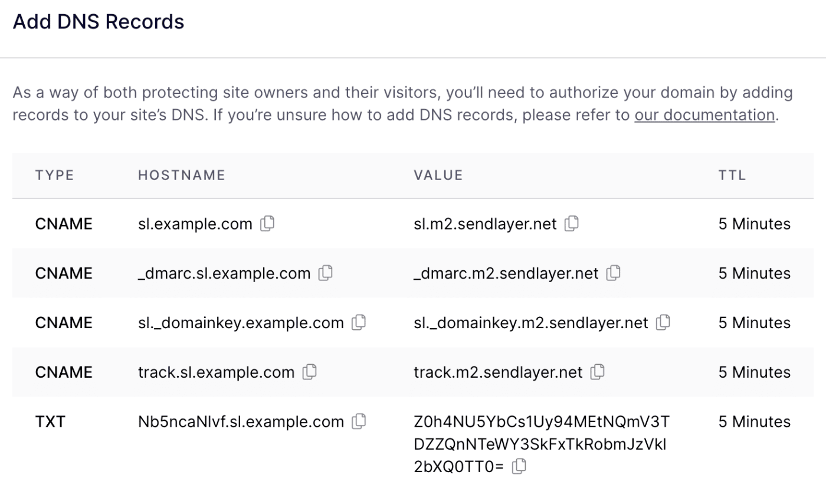Click the 5 Minutes TTL of first row
This screenshot has width=826, height=494.
(754, 224)
